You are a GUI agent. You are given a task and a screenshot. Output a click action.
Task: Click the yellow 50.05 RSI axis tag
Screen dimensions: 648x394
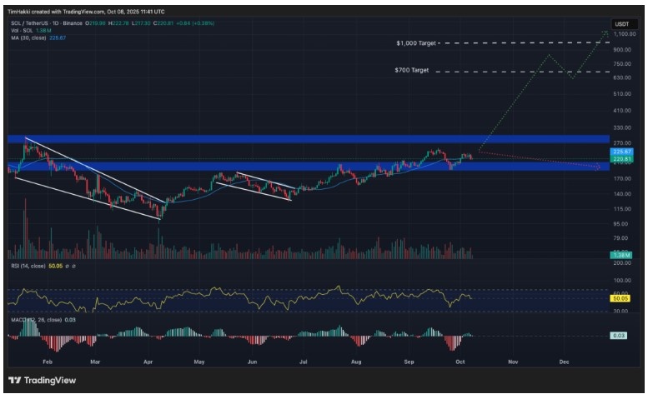[x=620, y=298]
